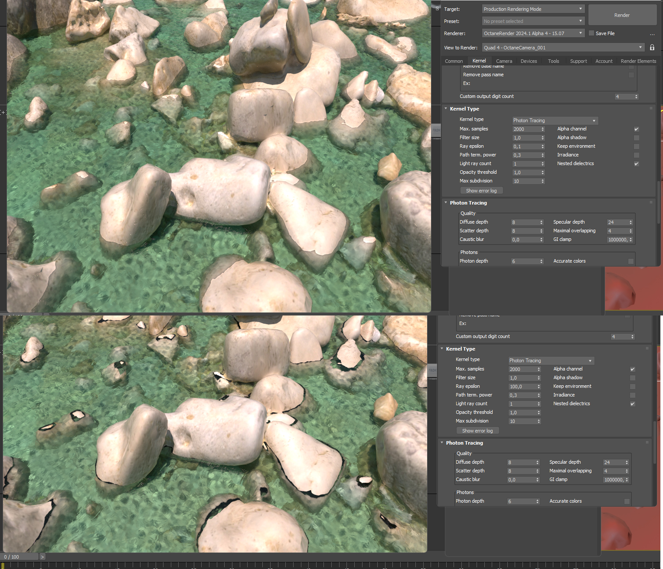Go to the Render Elements tab
Screen dimensions: 663x569
tap(638, 61)
